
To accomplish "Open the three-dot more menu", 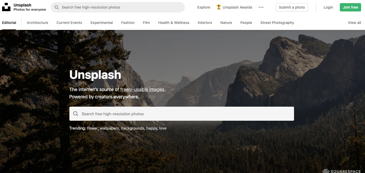I will [261, 7].
